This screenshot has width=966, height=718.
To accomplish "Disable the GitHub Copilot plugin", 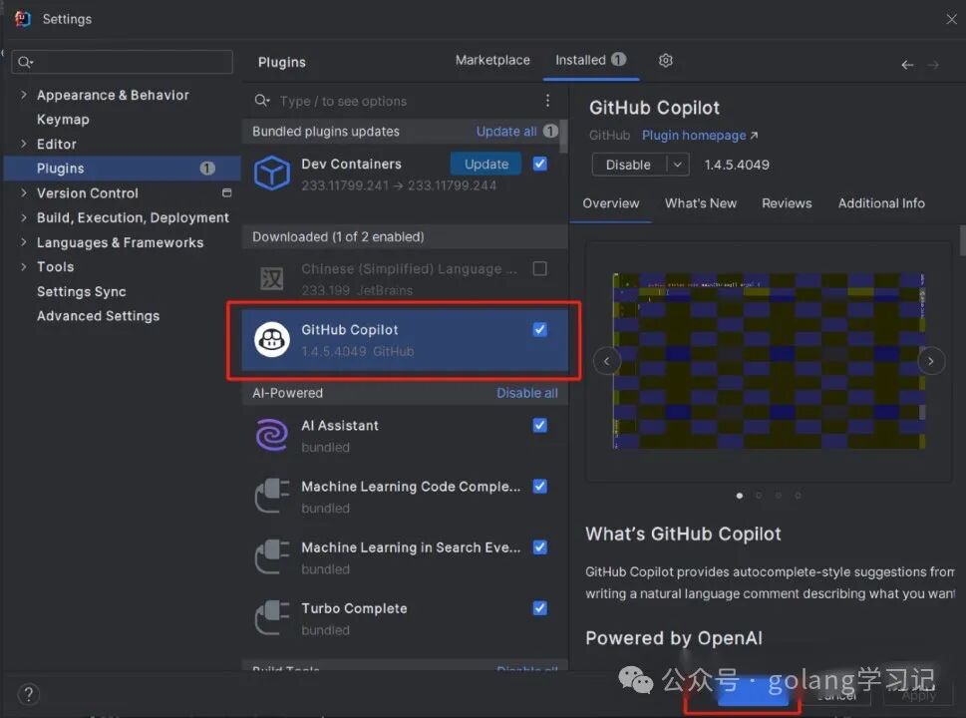I will point(628,165).
